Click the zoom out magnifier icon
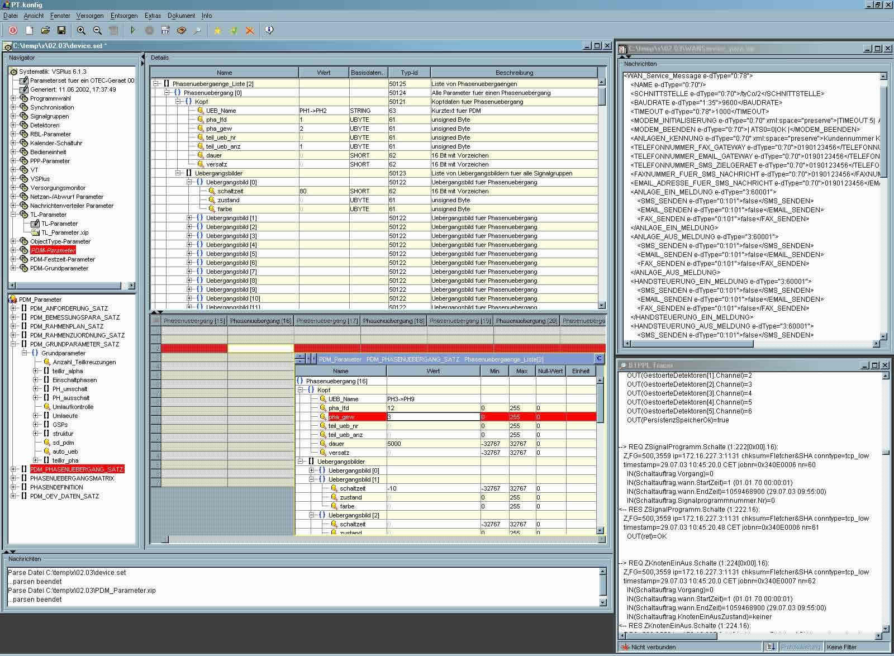The image size is (894, 656). click(97, 30)
